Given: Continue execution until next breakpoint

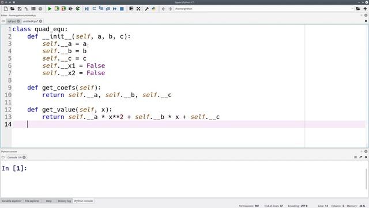Looking at the screenshot, I should point(115,9).
